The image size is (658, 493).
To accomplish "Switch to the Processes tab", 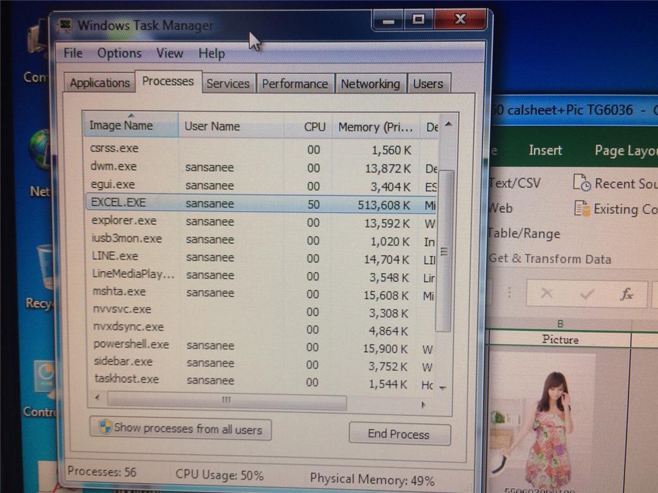I will tap(168, 81).
